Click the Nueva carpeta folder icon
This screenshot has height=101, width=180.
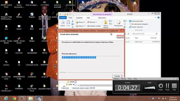(x=106, y=24)
